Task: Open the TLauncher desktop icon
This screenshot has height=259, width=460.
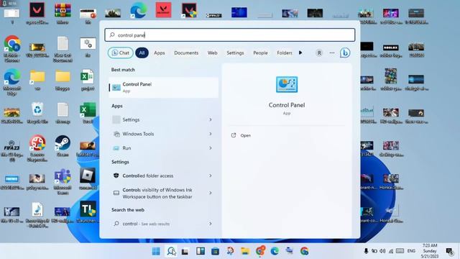Action: tap(88, 212)
